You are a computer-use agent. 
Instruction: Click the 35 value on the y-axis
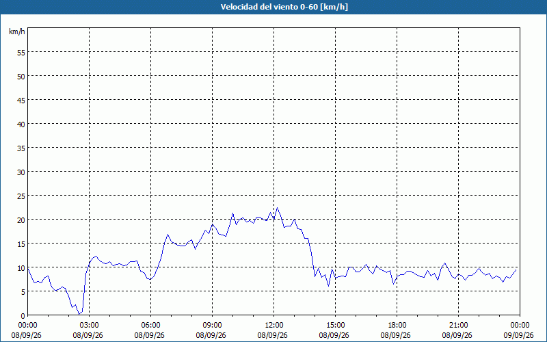click(x=21, y=148)
